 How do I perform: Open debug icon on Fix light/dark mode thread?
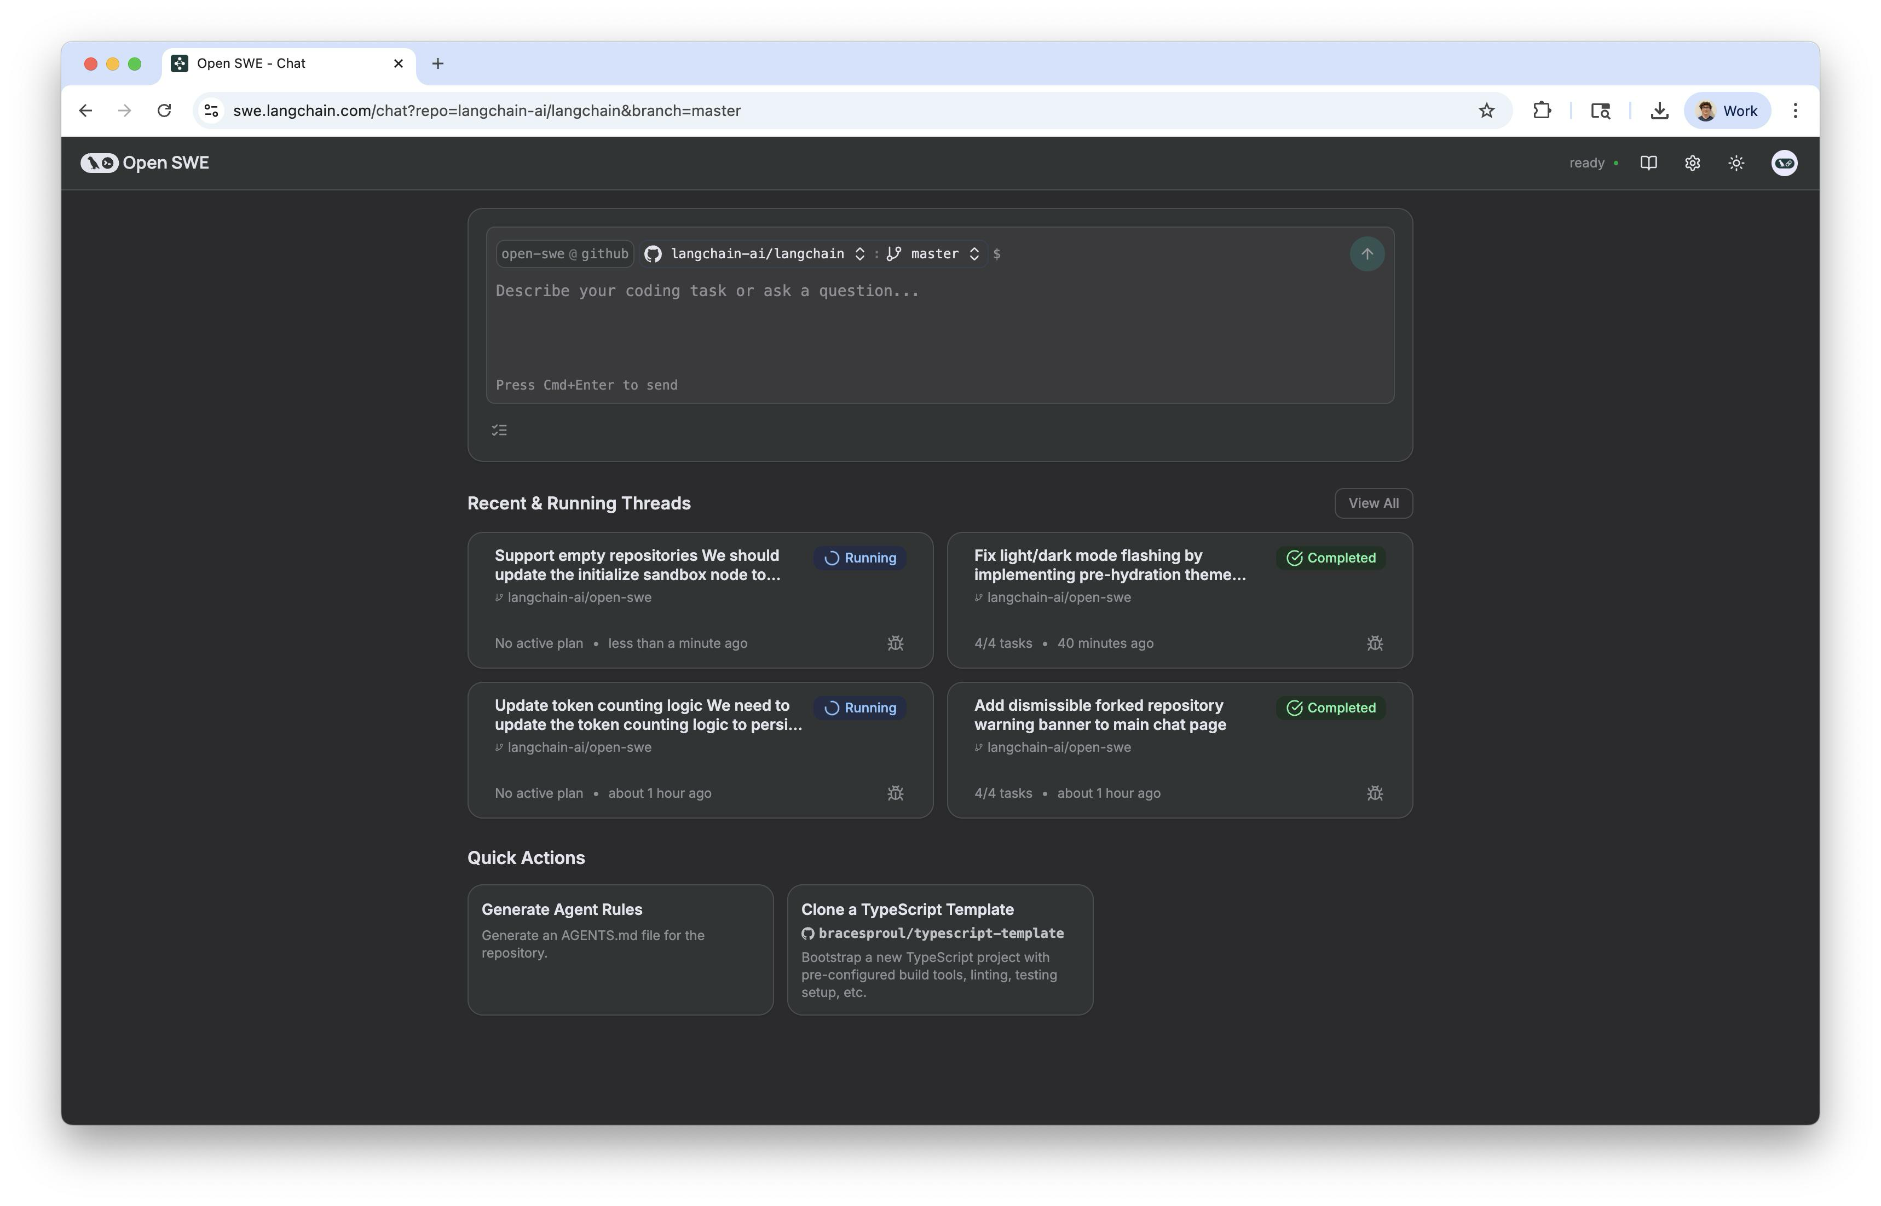click(x=1374, y=643)
